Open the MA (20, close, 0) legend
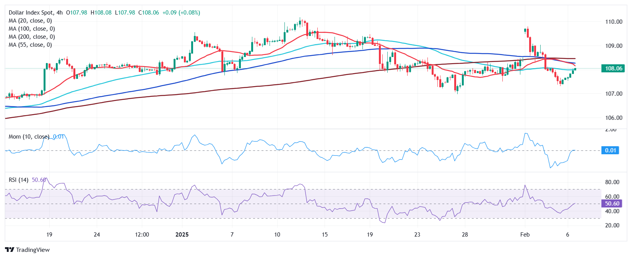The height and width of the screenshot is (258, 632). [30, 21]
